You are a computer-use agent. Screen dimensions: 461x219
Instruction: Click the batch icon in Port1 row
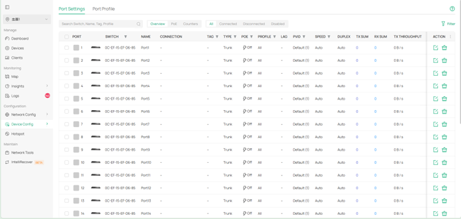point(444,48)
